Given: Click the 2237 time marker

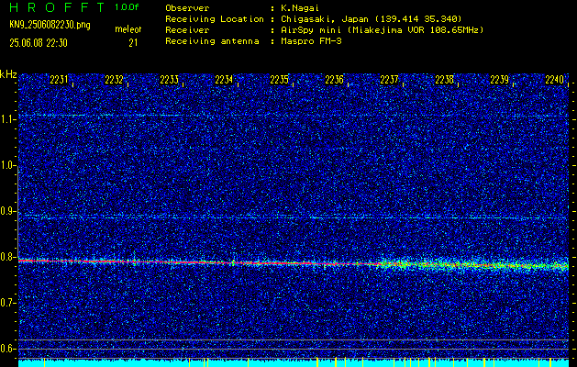Looking at the screenshot, I should 389,80.
